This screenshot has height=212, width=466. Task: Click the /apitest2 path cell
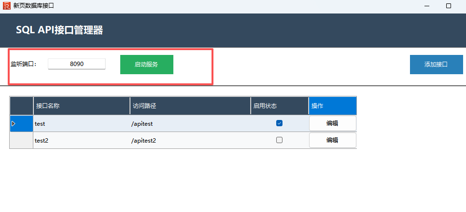190,140
